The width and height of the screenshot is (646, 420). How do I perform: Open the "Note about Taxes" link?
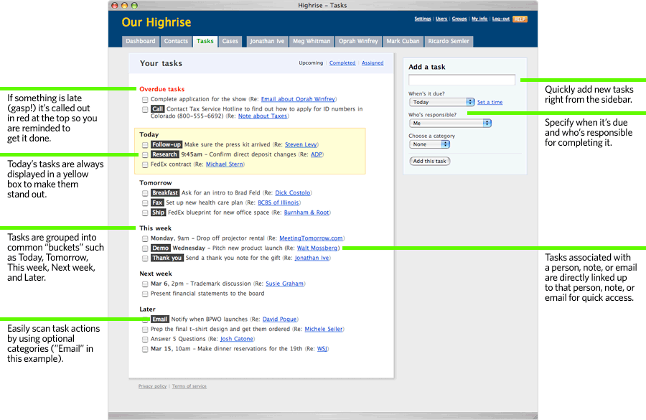(x=263, y=116)
